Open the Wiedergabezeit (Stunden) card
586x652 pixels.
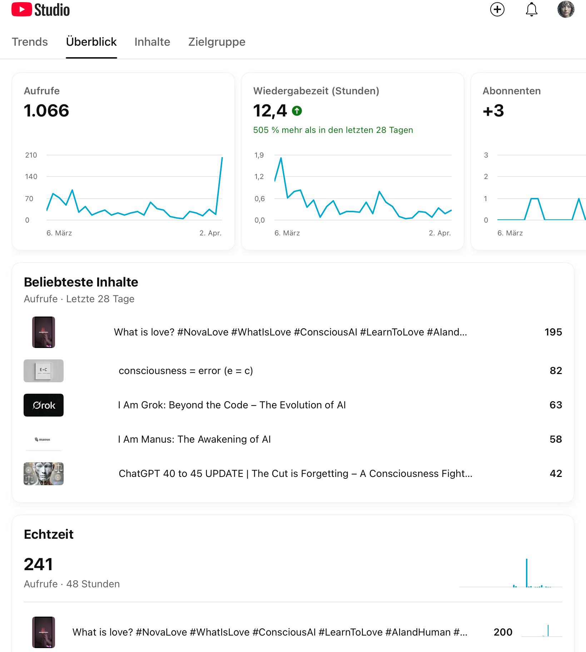pos(352,161)
